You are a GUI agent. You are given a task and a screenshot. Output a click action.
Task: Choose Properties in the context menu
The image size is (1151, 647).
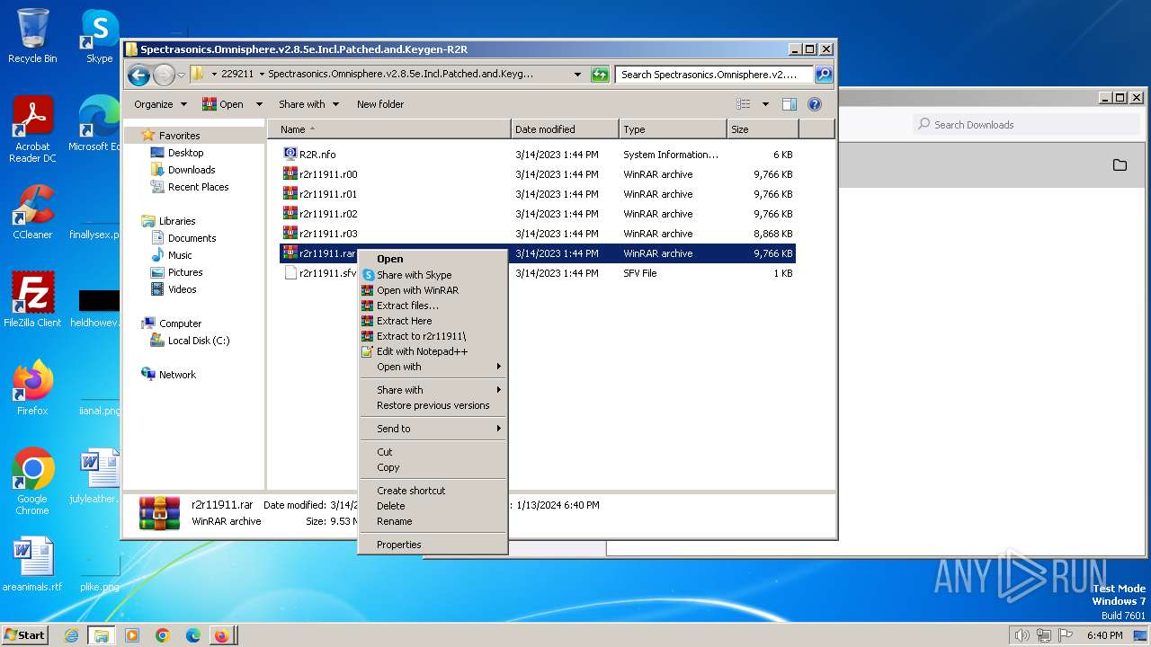[x=433, y=545]
